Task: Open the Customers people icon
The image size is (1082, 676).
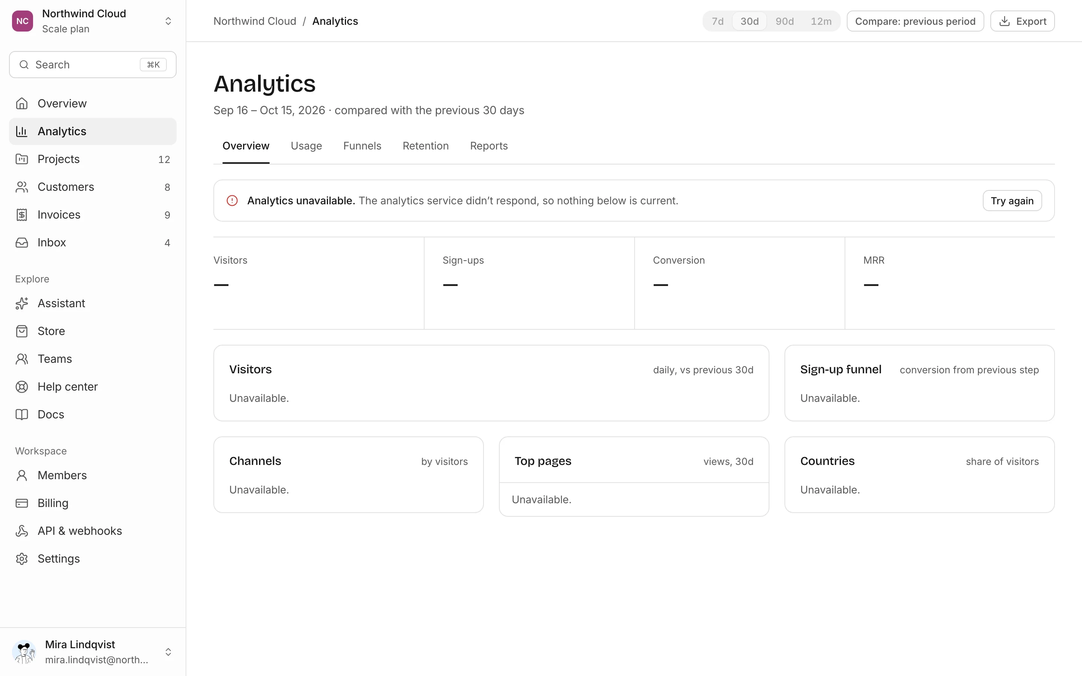Action: point(21,187)
